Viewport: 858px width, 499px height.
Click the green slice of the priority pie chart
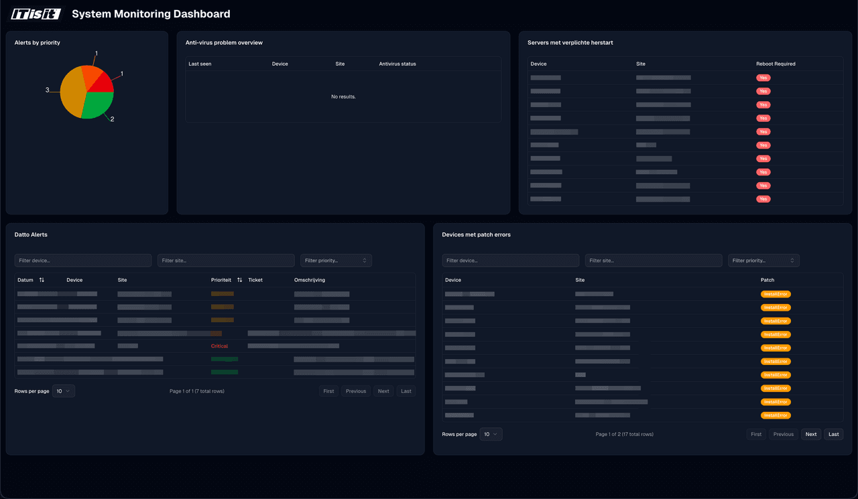(x=99, y=104)
